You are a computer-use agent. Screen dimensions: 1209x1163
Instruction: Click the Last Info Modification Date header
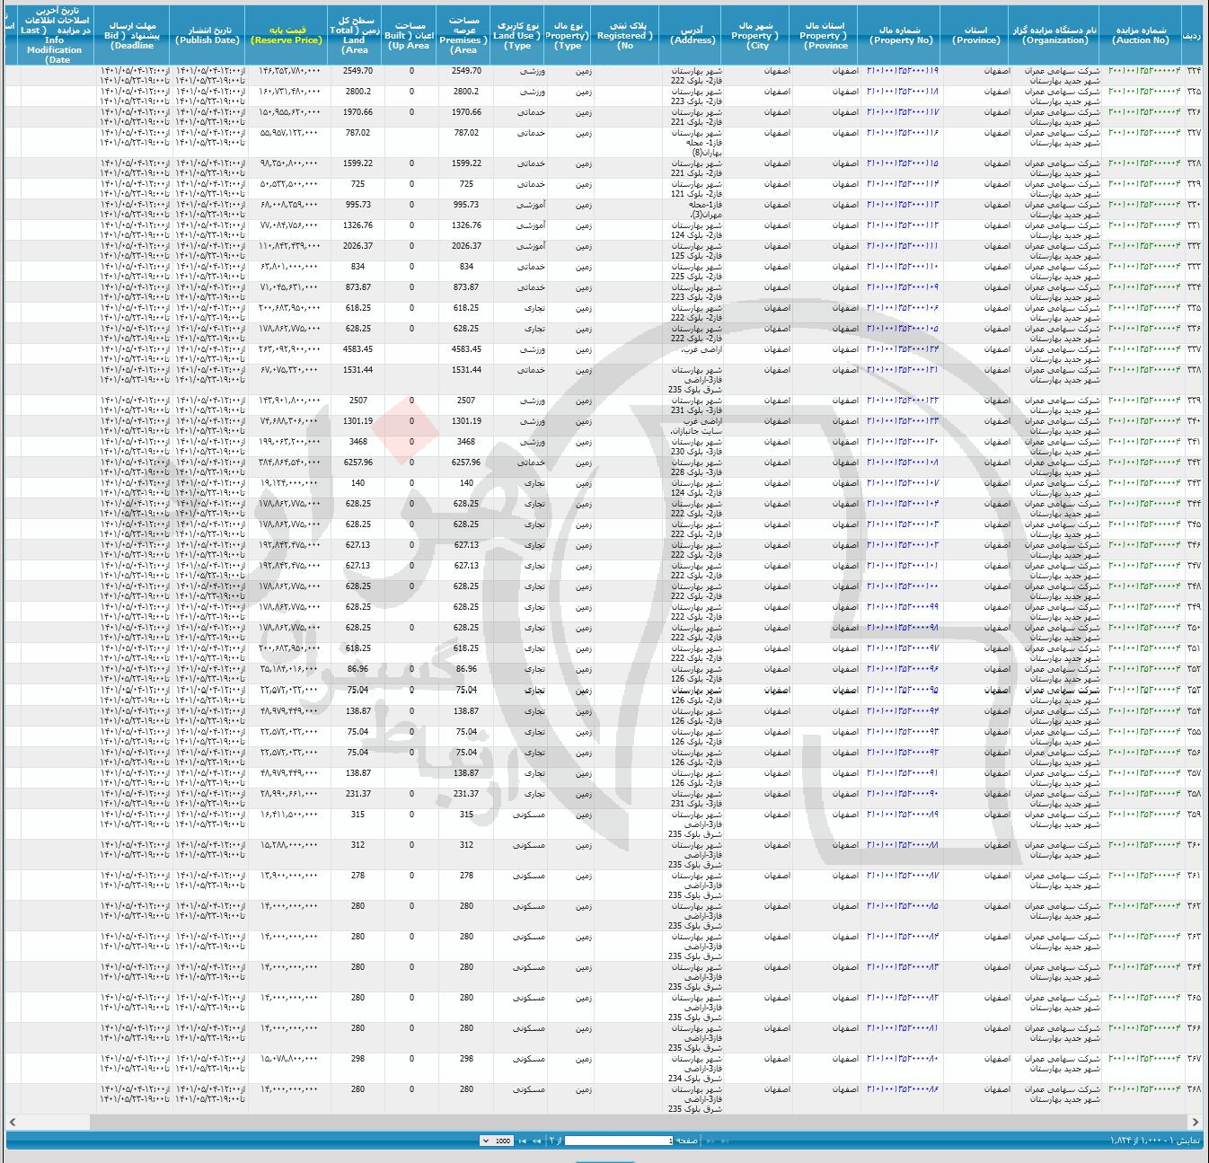pos(57,35)
